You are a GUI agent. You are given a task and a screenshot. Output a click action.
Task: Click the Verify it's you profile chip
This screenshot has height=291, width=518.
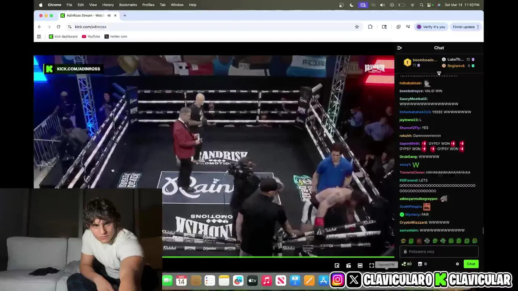[x=431, y=27]
